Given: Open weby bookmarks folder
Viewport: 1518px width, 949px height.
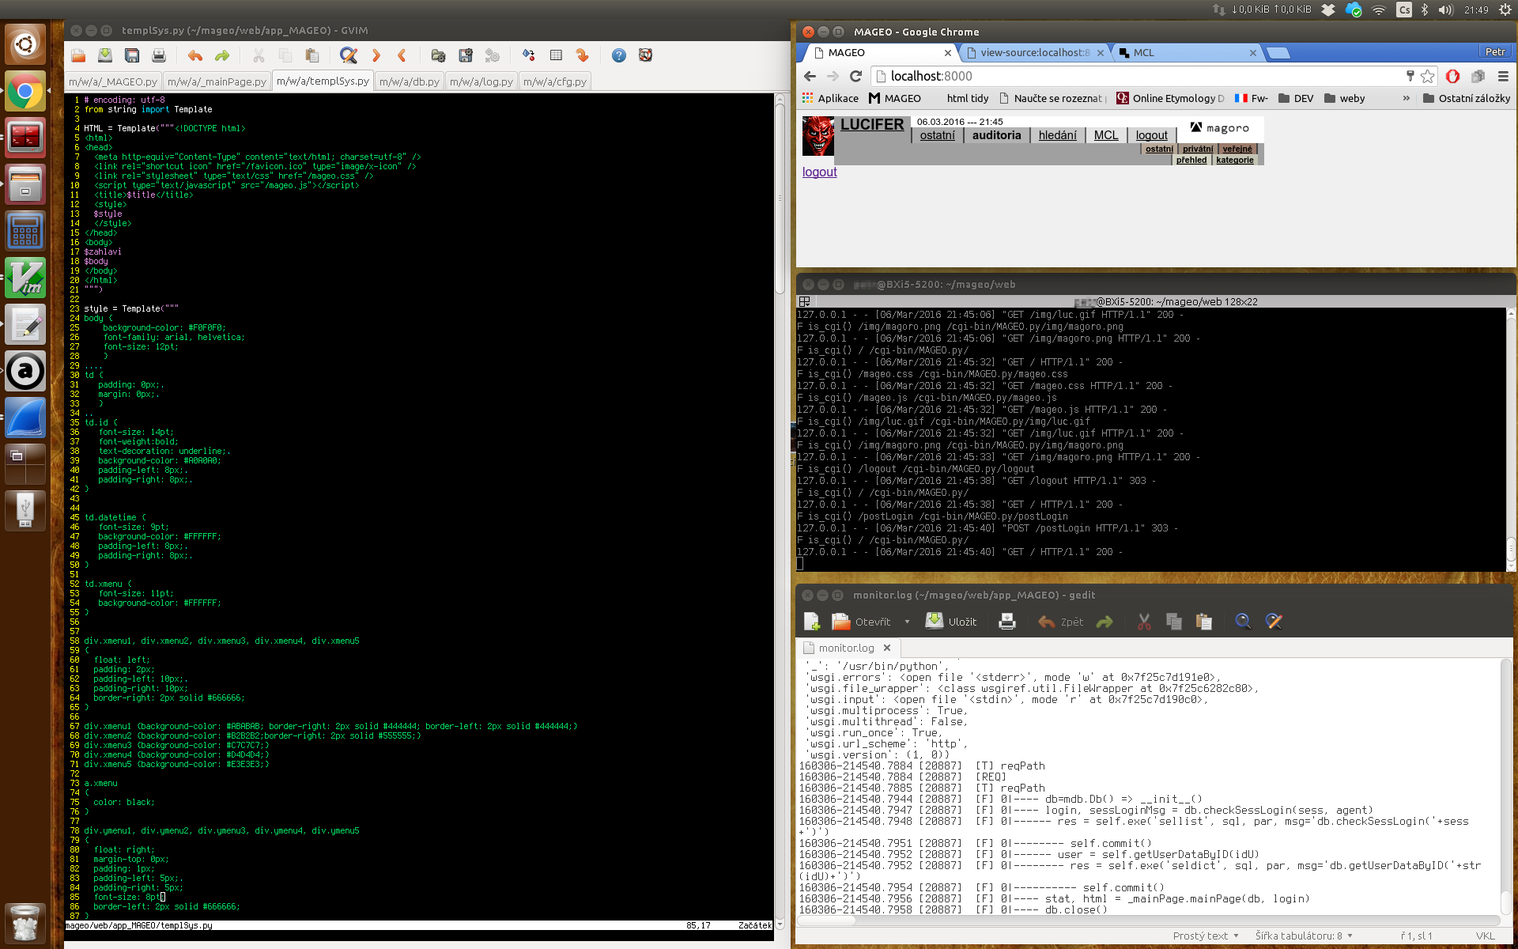Looking at the screenshot, I should pyautogui.click(x=1344, y=98).
